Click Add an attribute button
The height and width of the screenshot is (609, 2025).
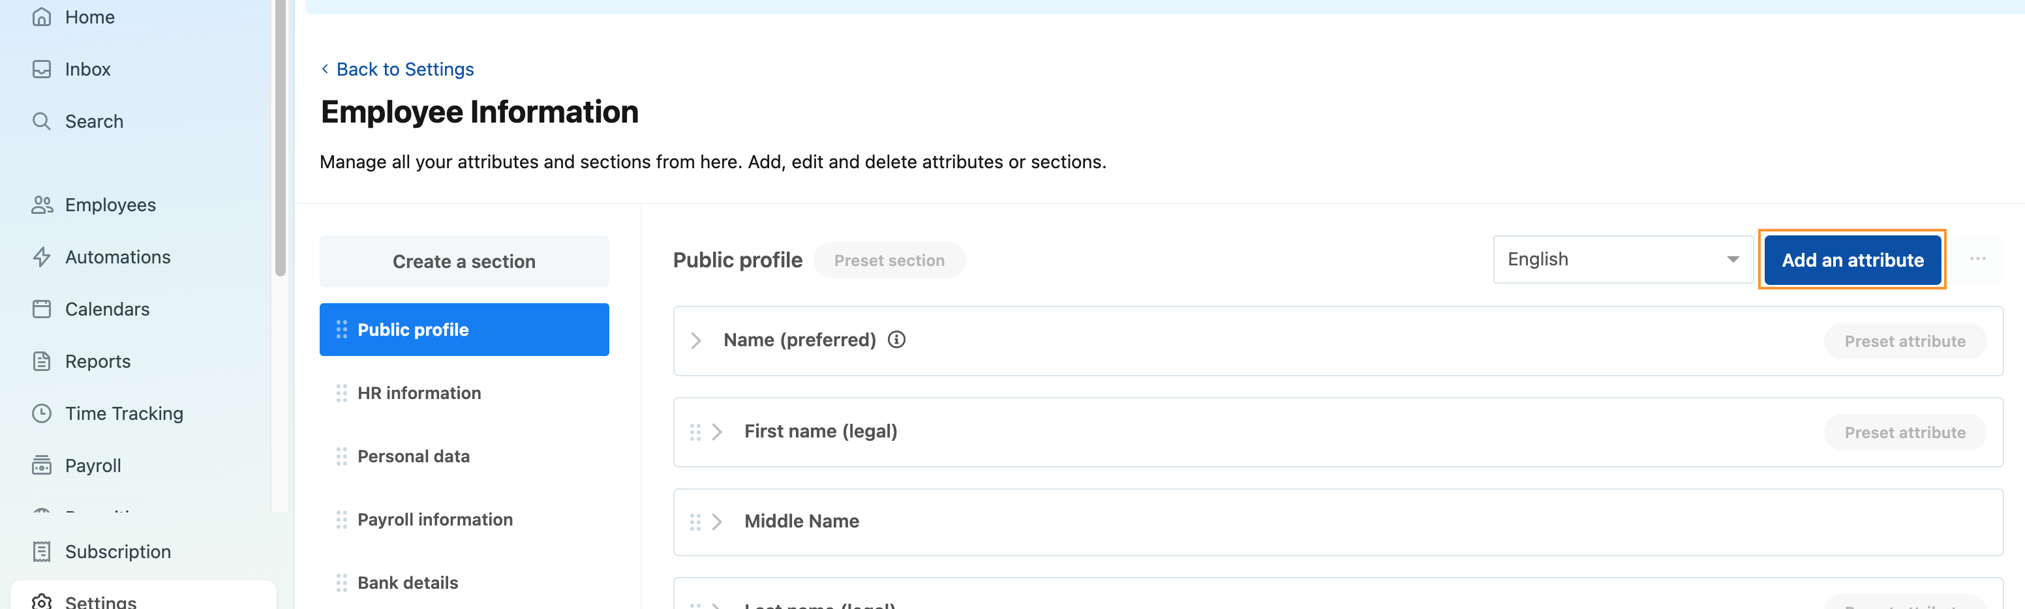(1852, 260)
